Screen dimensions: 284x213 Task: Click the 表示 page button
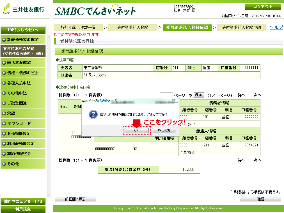click(199, 95)
